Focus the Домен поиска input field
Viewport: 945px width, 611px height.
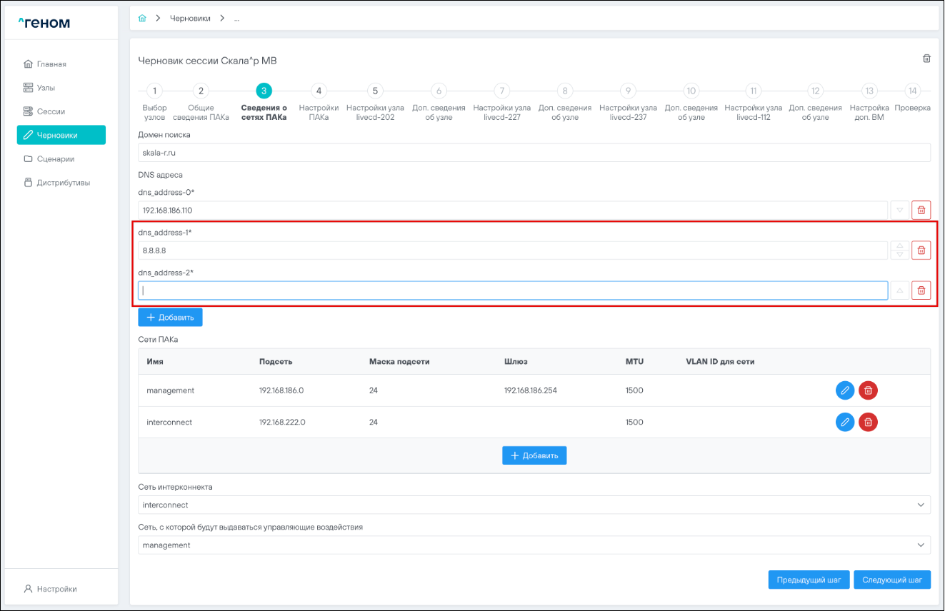[x=534, y=153]
